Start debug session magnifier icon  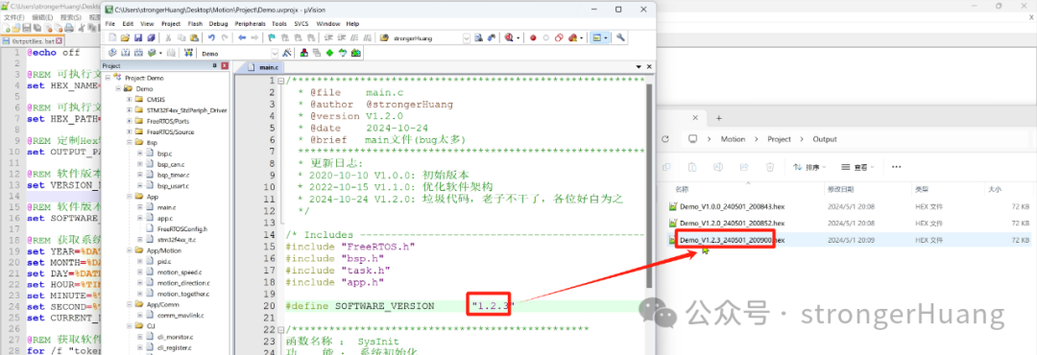pyautogui.click(x=509, y=37)
